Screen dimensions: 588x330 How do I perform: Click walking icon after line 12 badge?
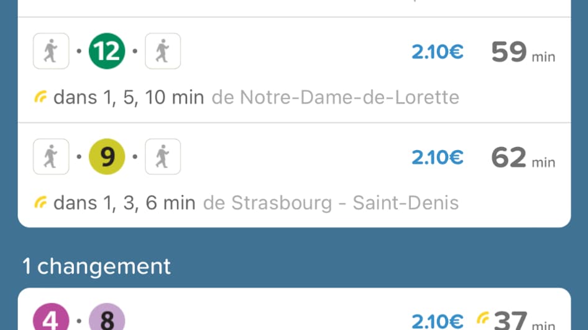tap(163, 51)
